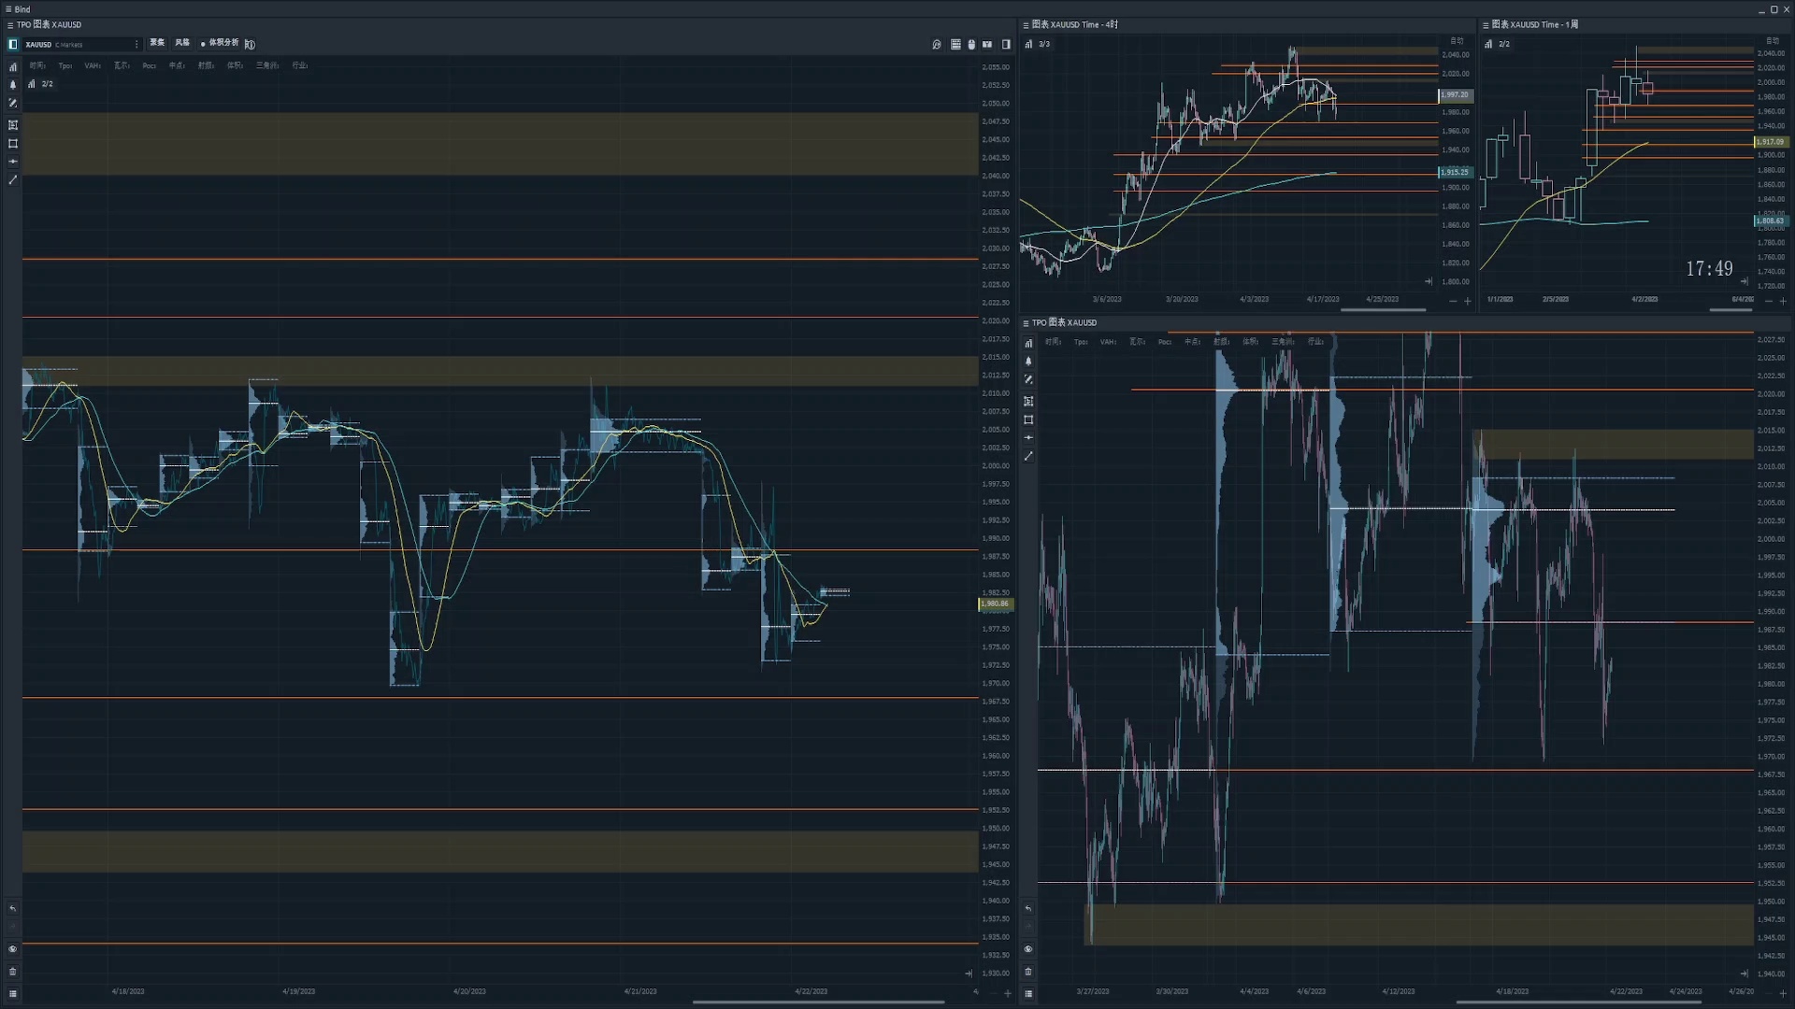1795x1009 pixels.
Task: Open the Bind main hamburger menu
Action: pyautogui.click(x=8, y=9)
